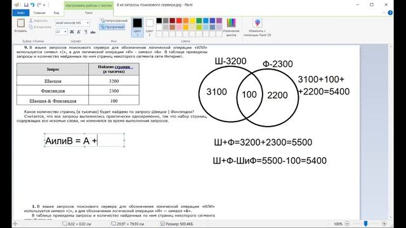Pick red palette color
Viewport: 406px width, 228px height.
[x=179, y=21]
